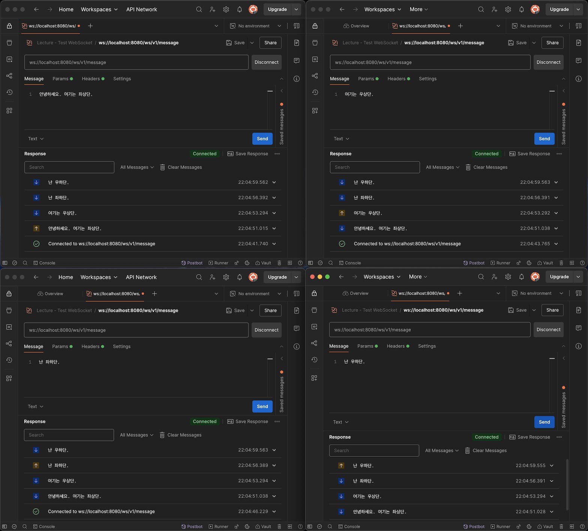Toggle saved messages panel arrow in top-left window
The image size is (588, 531).
(282, 91)
